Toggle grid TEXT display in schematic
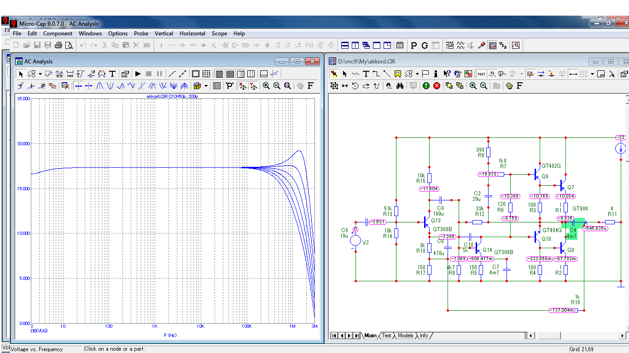Viewport: 629px width, 353px height. pyautogui.click(x=481, y=74)
